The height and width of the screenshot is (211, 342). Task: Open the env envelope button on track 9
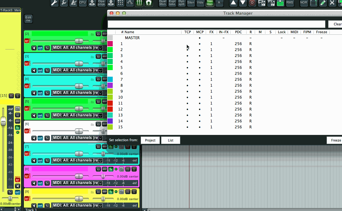click(x=105, y=192)
